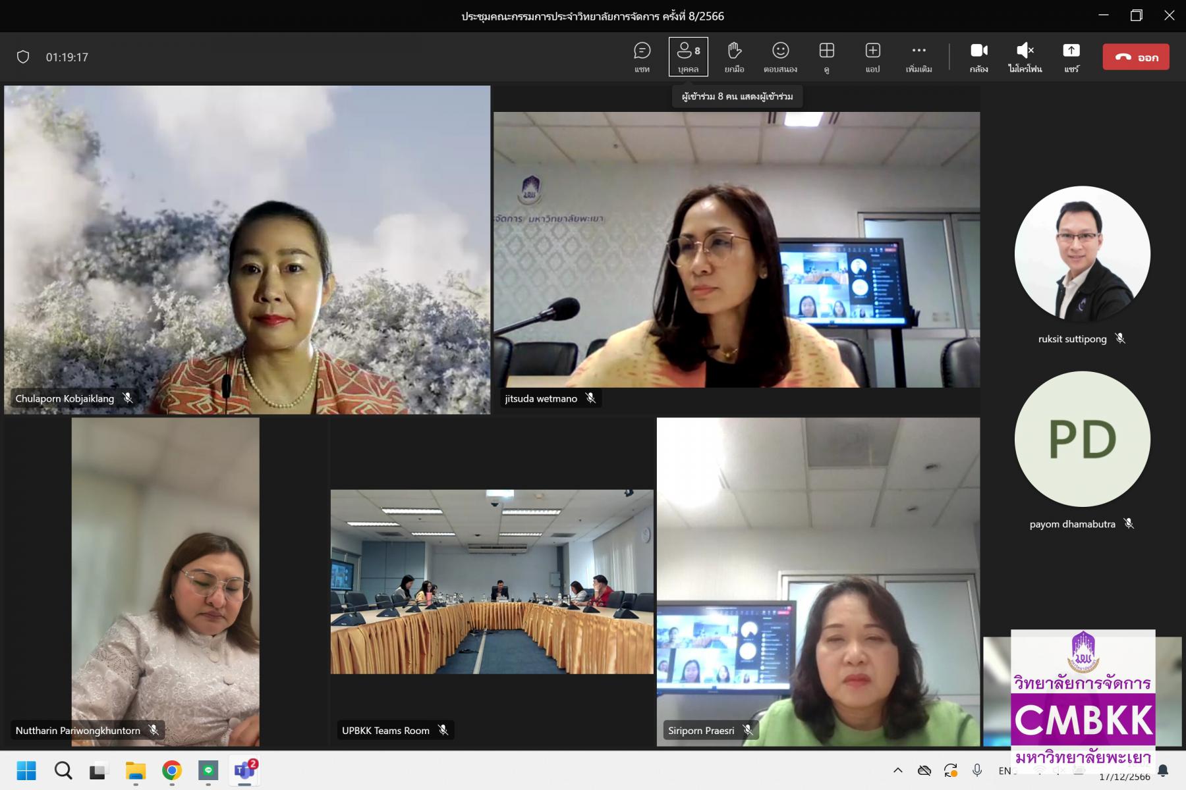Open Windows taskbar search
This screenshot has width=1186, height=790.
click(63, 770)
